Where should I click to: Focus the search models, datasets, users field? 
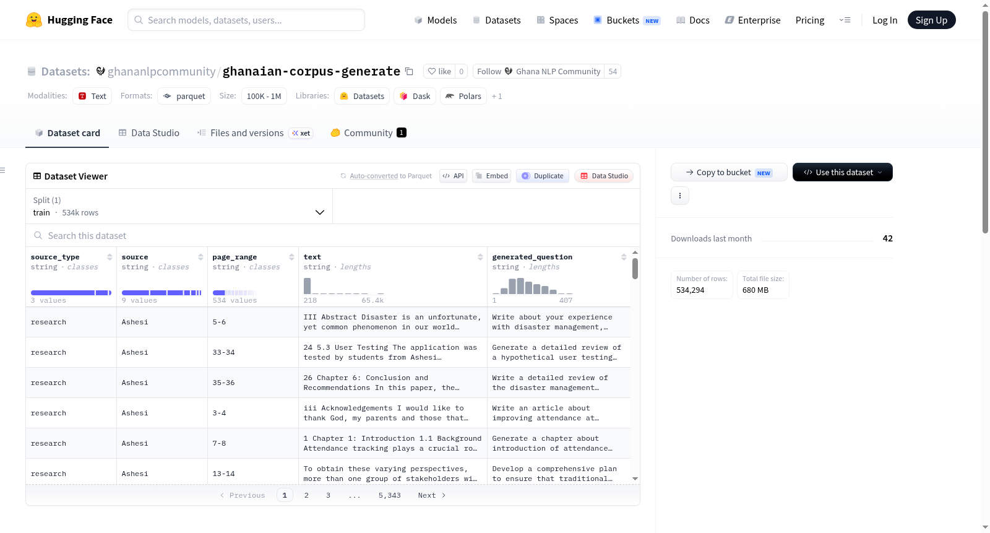tap(246, 20)
